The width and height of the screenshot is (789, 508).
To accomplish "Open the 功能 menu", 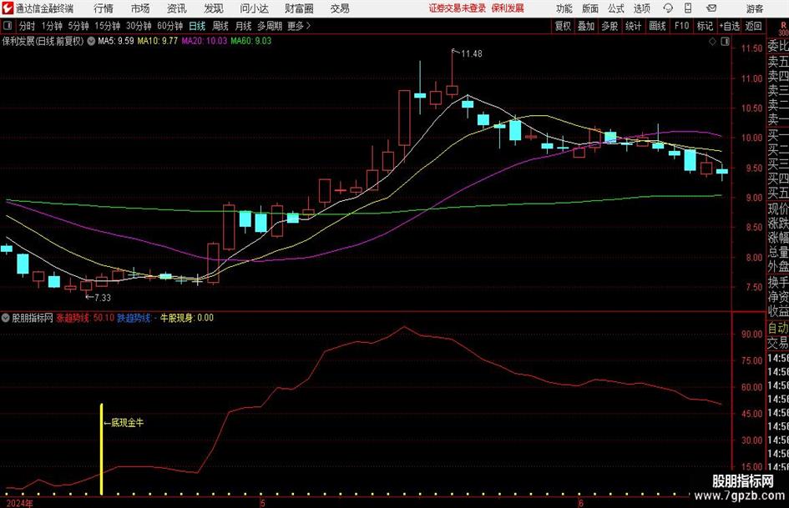I will tap(564, 8).
